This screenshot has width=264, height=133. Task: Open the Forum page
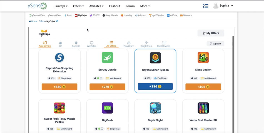tap(130, 6)
